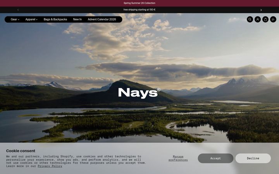Expand the Gear dropdown menu
The height and width of the screenshot is (174, 279).
[x=15, y=19]
